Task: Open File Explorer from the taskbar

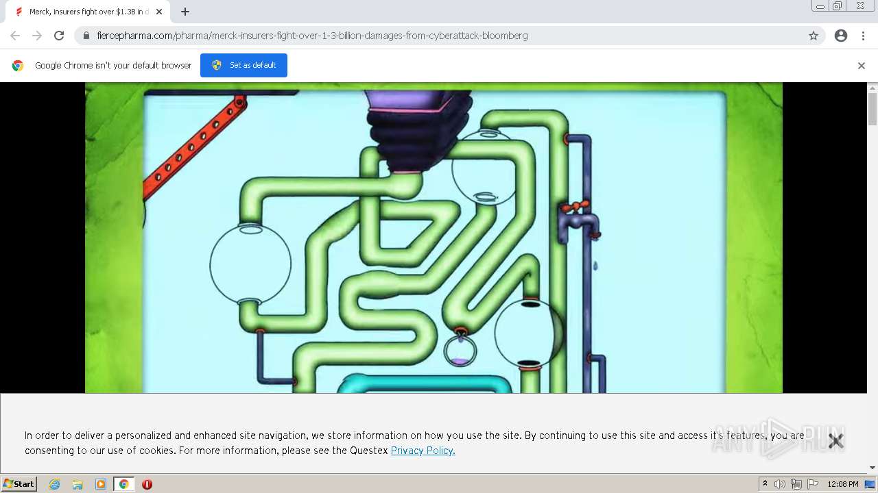Action: tap(78, 484)
